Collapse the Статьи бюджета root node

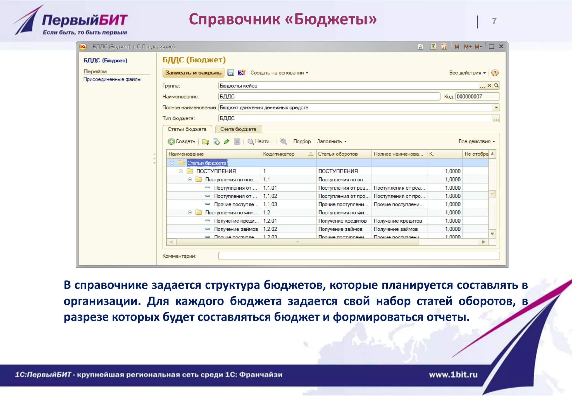(x=172, y=163)
